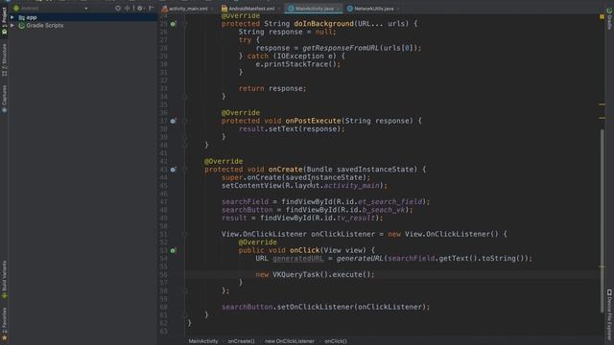Image resolution: width=614 pixels, height=345 pixels.
Task: Click the editor vertical scrollbar thumb
Action: click(x=602, y=221)
